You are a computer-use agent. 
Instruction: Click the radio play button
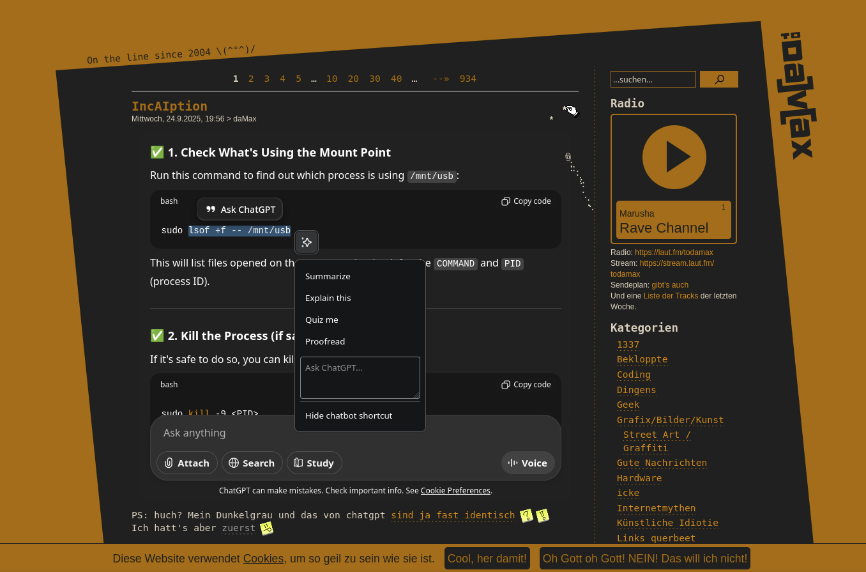(674, 157)
